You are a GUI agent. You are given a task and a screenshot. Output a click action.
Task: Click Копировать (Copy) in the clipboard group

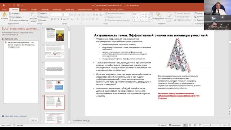click(15, 17)
